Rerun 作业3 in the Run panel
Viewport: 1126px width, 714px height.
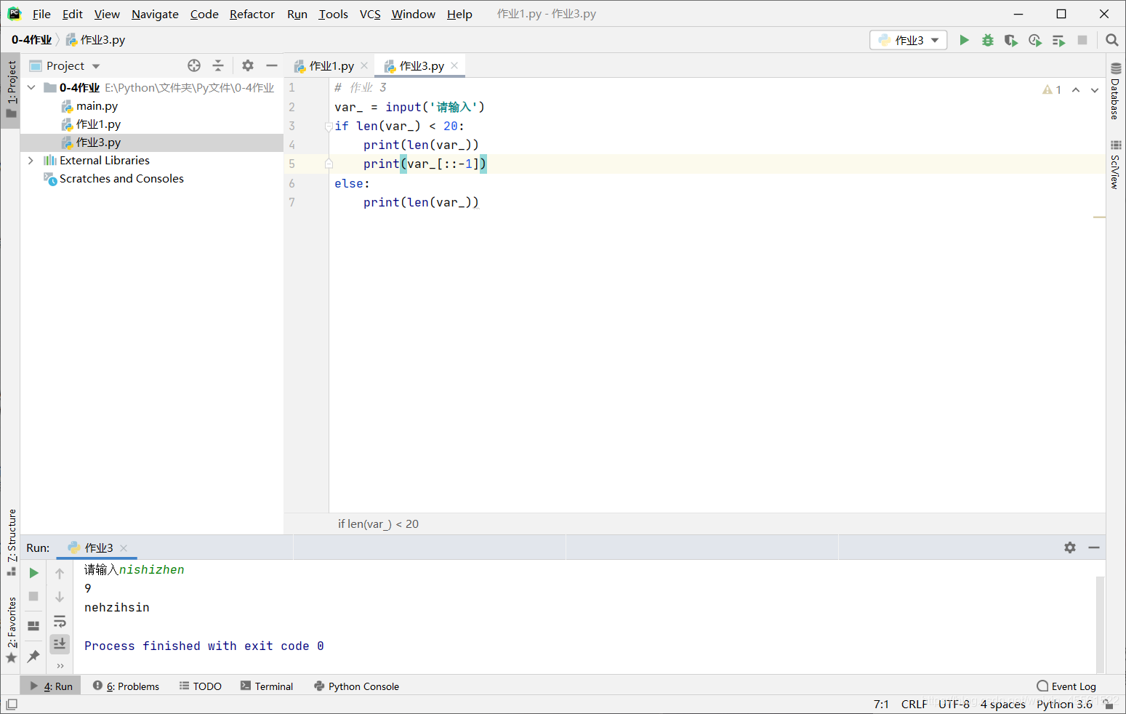pos(33,573)
